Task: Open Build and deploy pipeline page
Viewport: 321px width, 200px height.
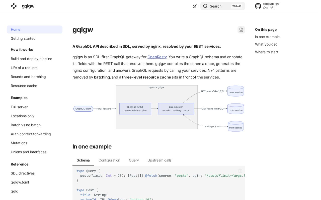Action: pos(35,59)
